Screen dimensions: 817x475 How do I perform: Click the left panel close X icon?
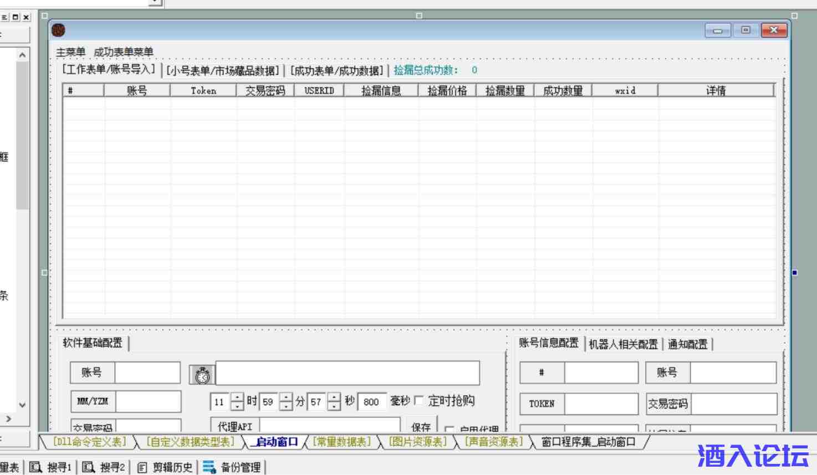tap(26, 17)
